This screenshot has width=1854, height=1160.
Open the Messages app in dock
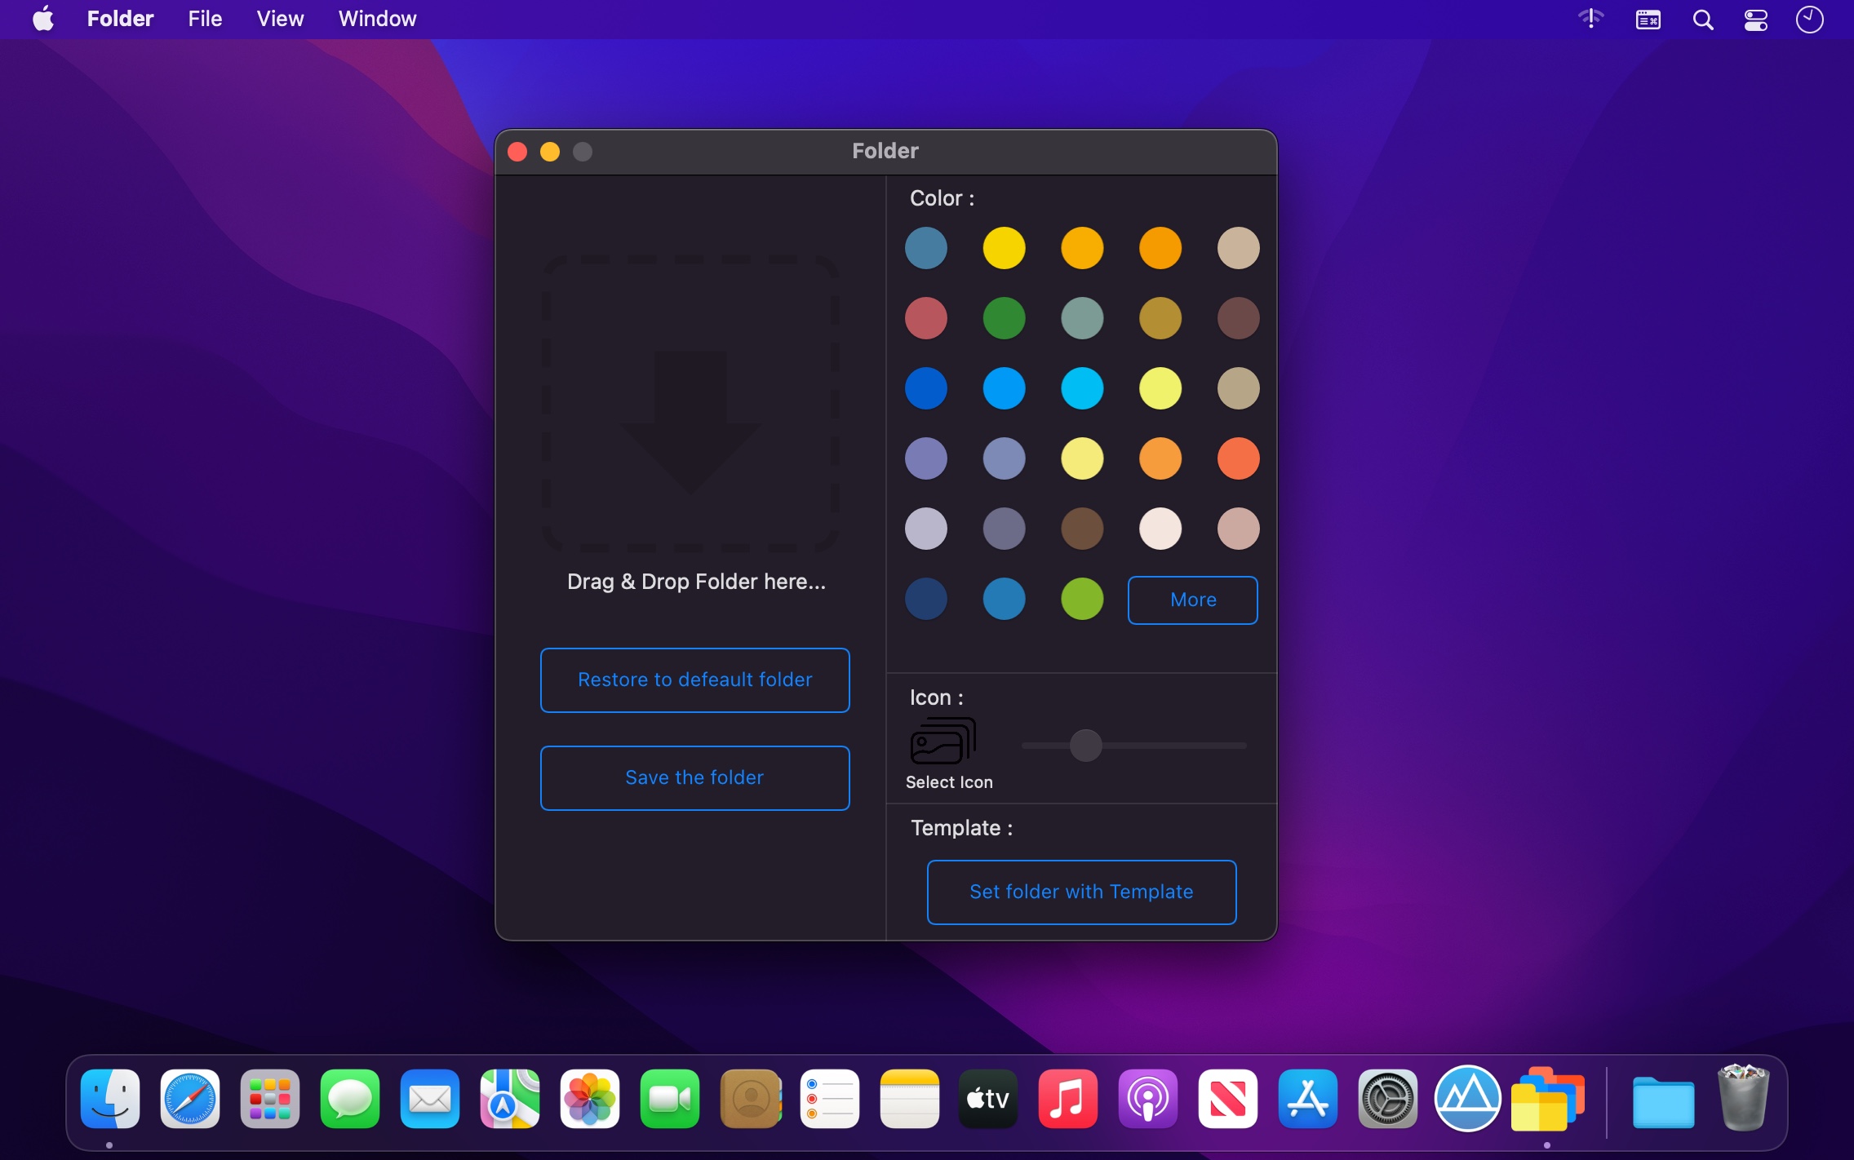coord(350,1099)
